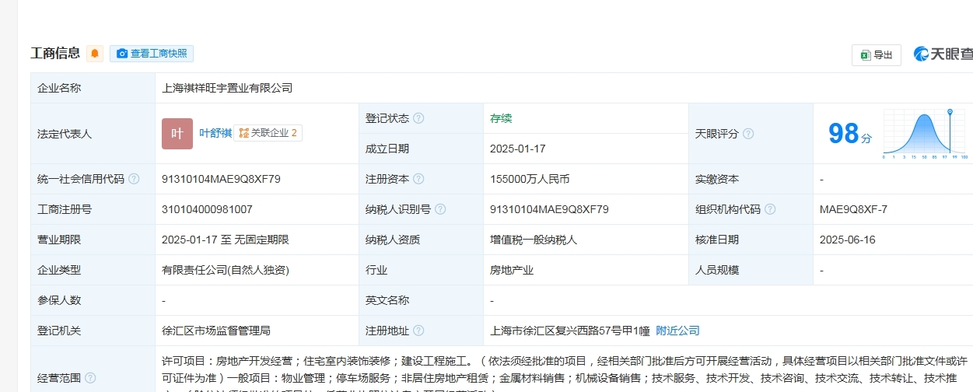973x392 pixels.
Task: Open 查看工商快照 snapshot button
Action: point(152,54)
